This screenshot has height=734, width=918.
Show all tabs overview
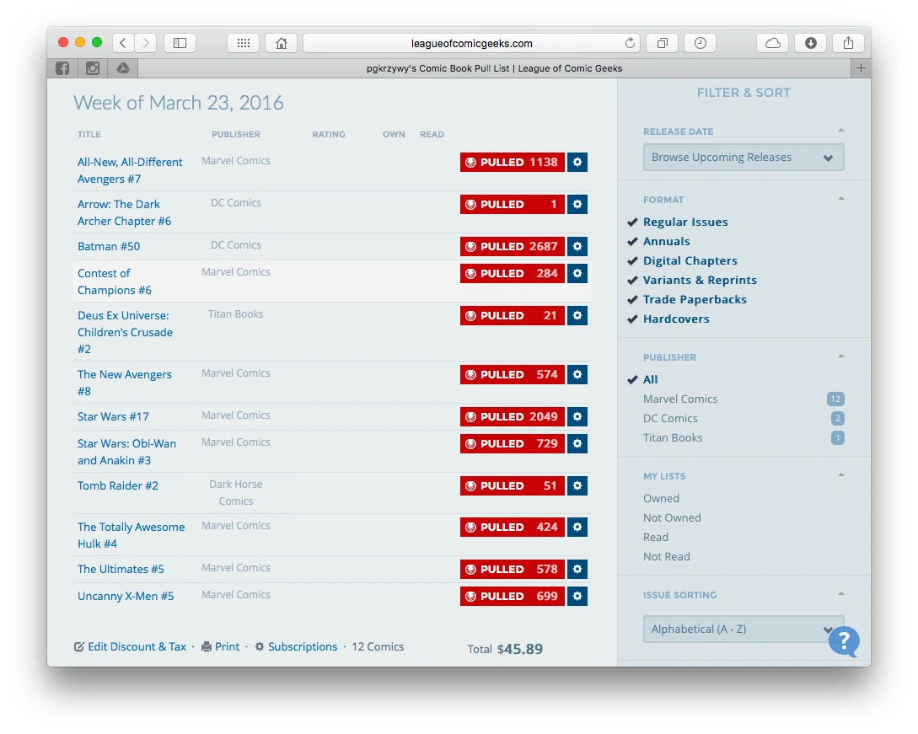[662, 43]
